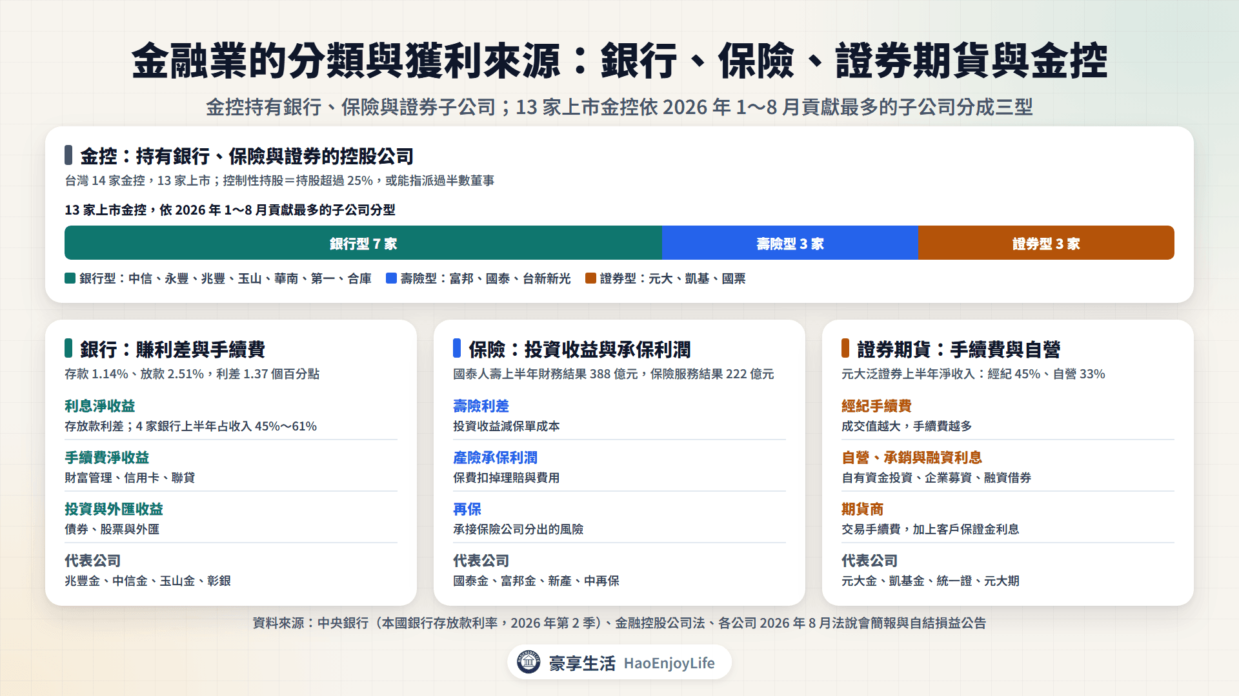Click the 經紀手續費 subheading
Image resolution: width=1239 pixels, height=696 pixels.
tap(876, 406)
